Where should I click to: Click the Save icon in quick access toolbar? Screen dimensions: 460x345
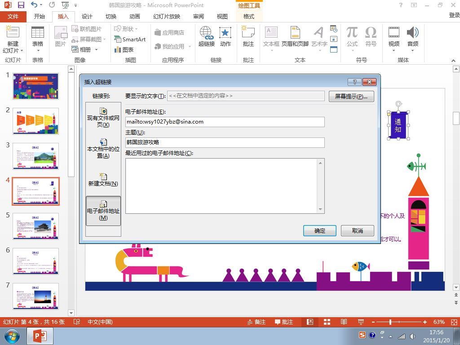[21, 5]
